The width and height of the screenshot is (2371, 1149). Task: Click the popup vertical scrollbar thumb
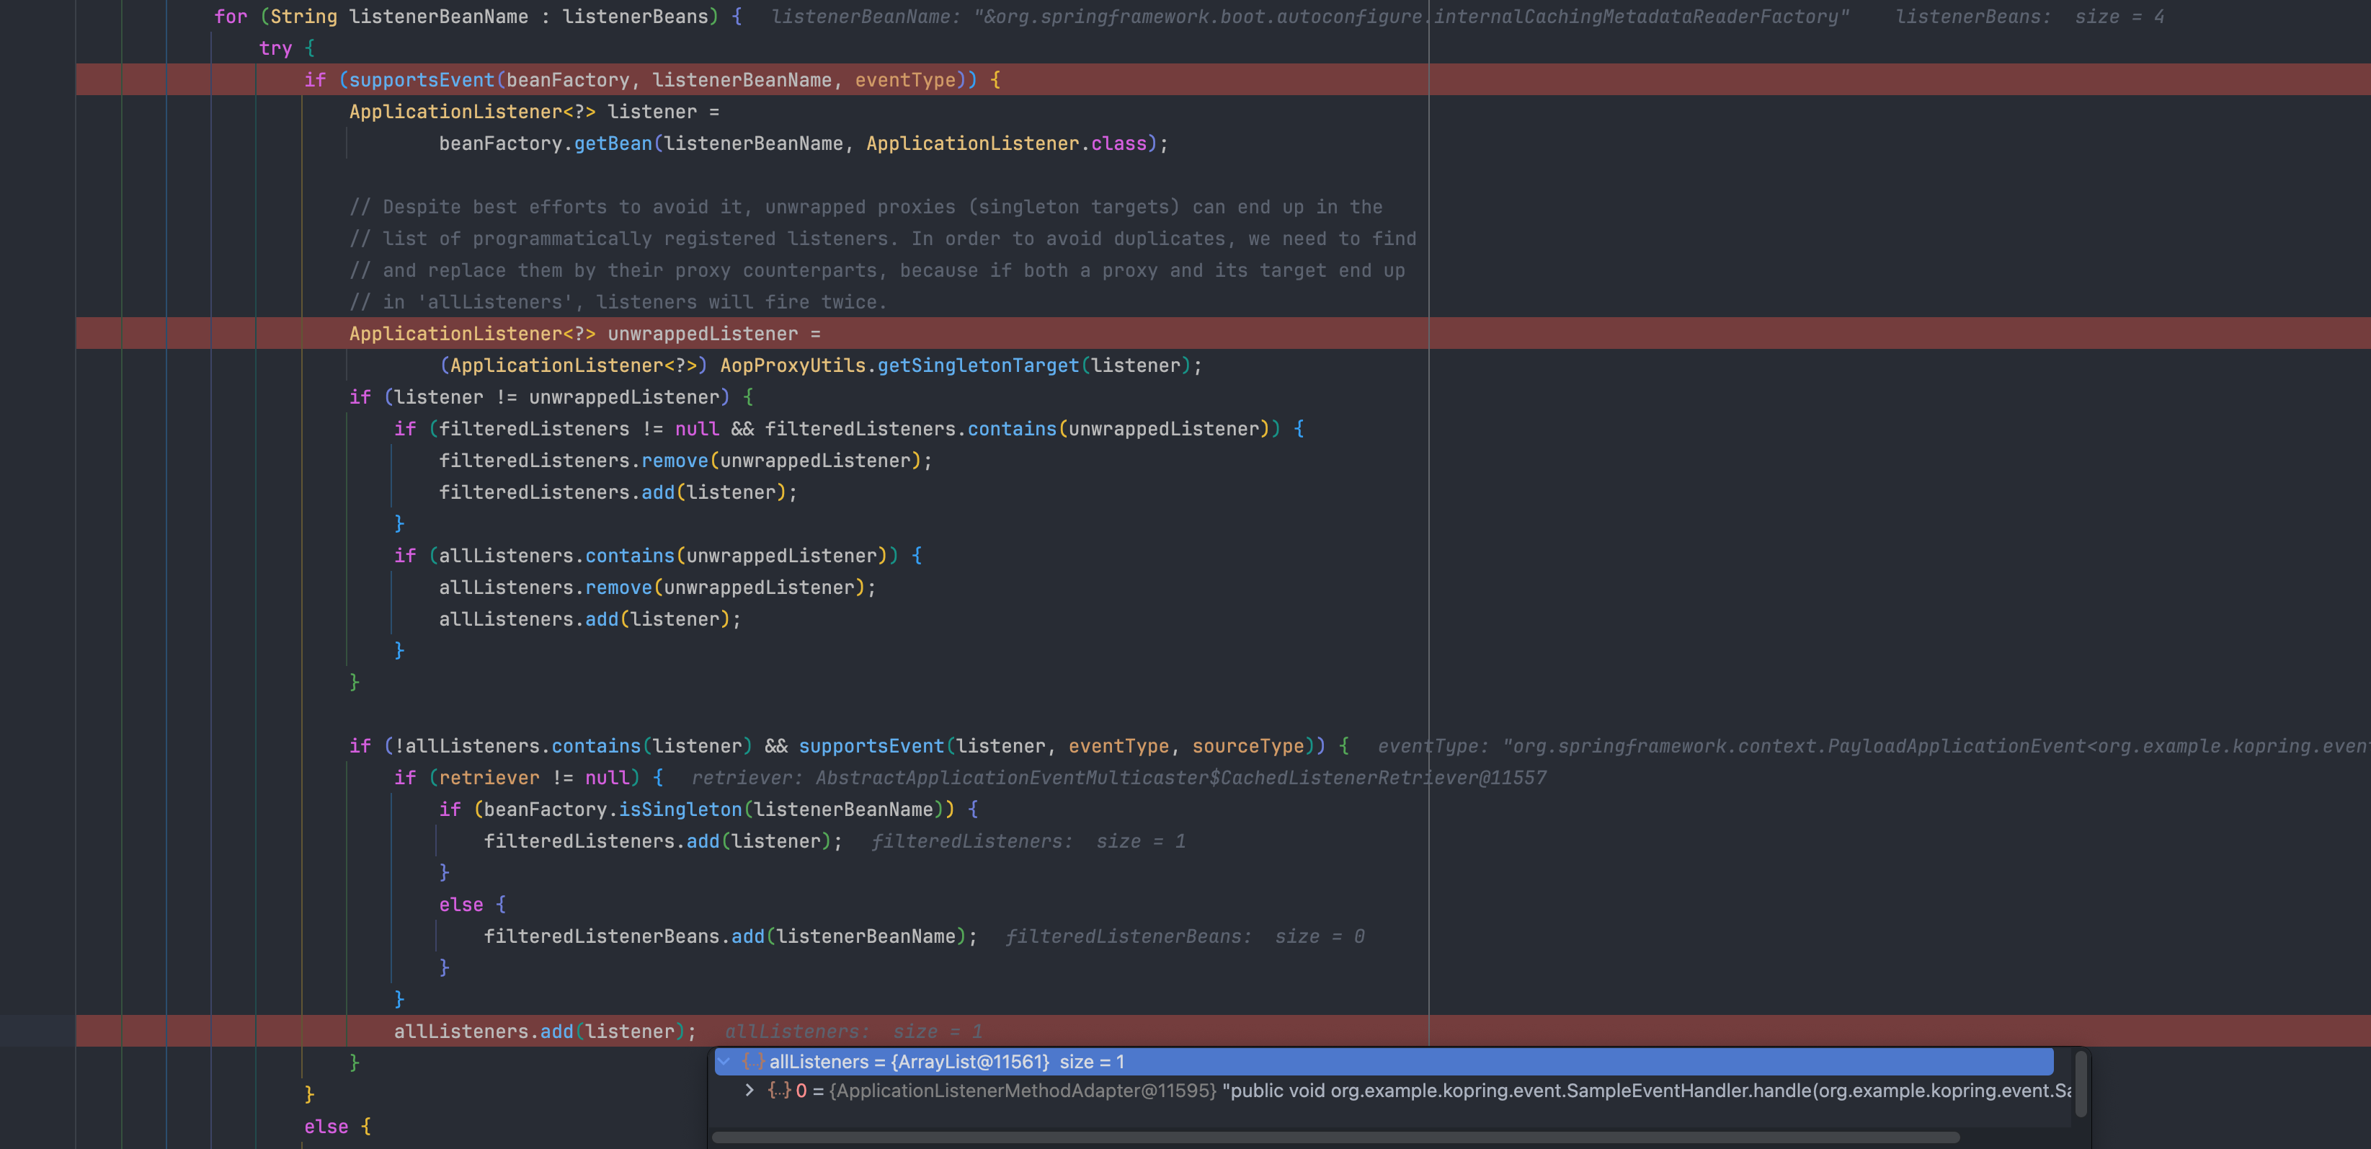click(2080, 1085)
